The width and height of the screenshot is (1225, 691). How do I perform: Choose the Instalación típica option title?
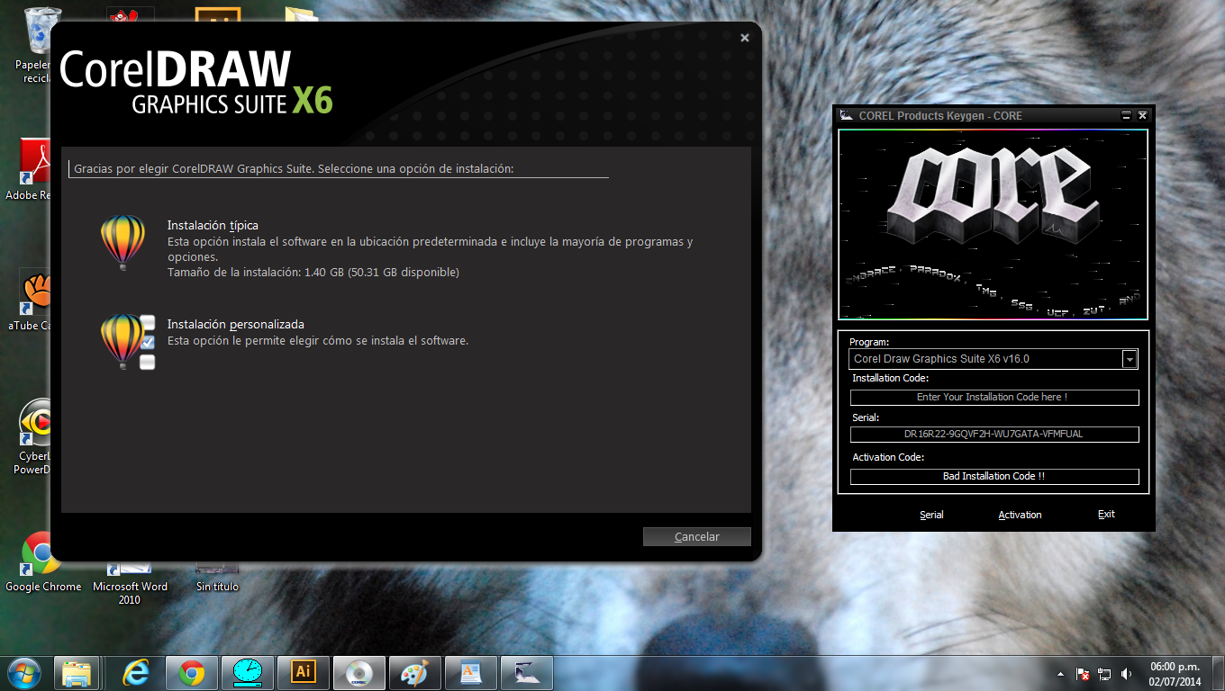[213, 225]
